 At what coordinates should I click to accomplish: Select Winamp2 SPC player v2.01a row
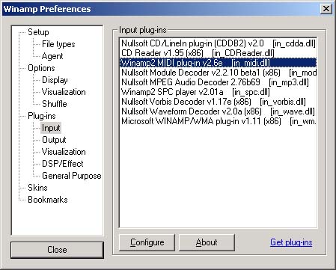[x=219, y=92]
